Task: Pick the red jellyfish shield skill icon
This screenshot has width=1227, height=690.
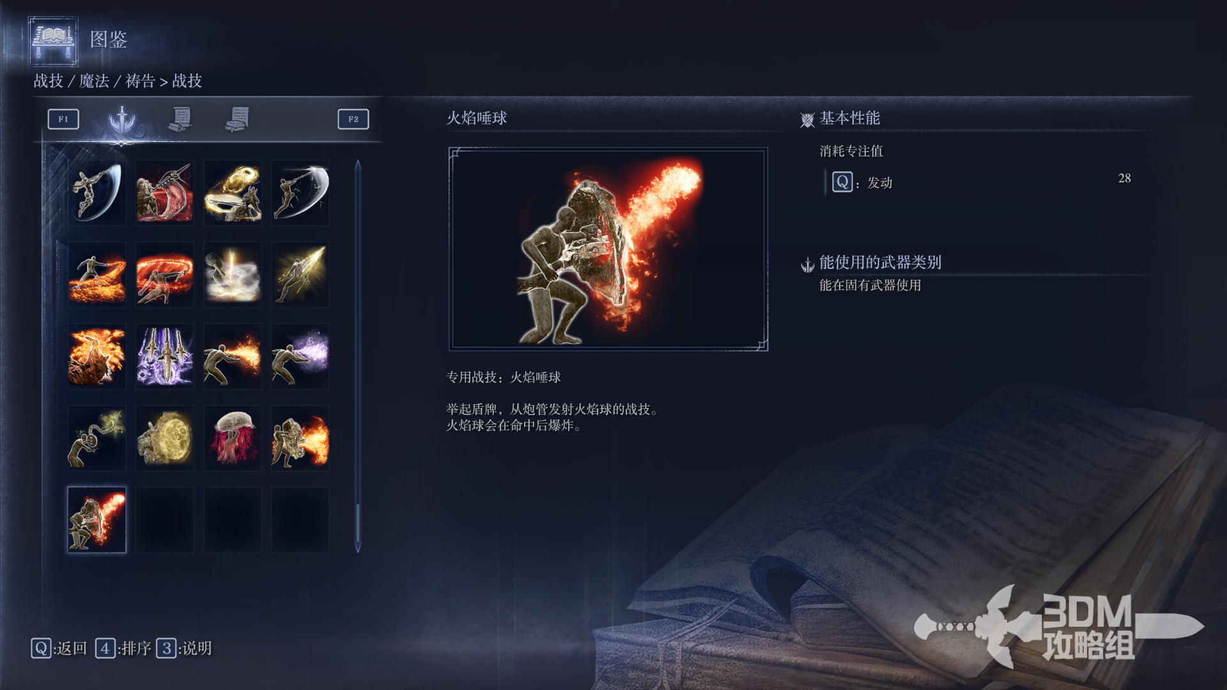Action: [x=233, y=438]
